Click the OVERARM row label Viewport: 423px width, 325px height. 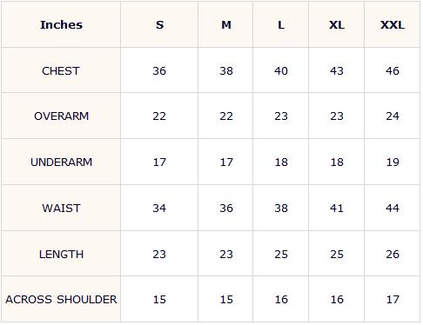(61, 116)
